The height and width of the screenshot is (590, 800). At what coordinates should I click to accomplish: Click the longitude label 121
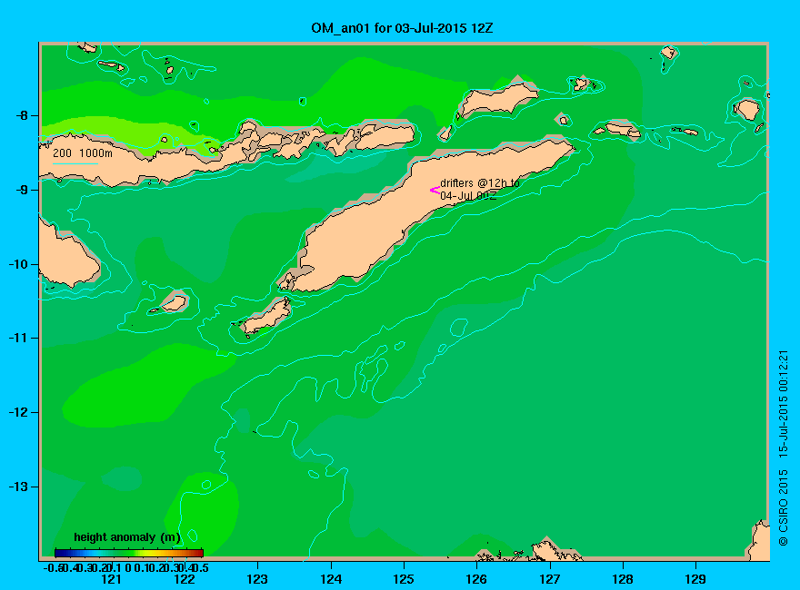click(x=111, y=579)
